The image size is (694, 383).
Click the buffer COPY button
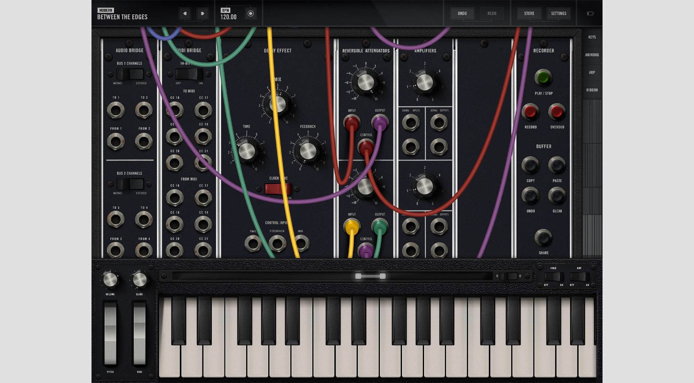coord(530,165)
